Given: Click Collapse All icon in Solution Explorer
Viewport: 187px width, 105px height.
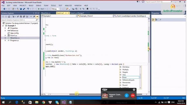Looking at the screenshot, I should 24,17.
